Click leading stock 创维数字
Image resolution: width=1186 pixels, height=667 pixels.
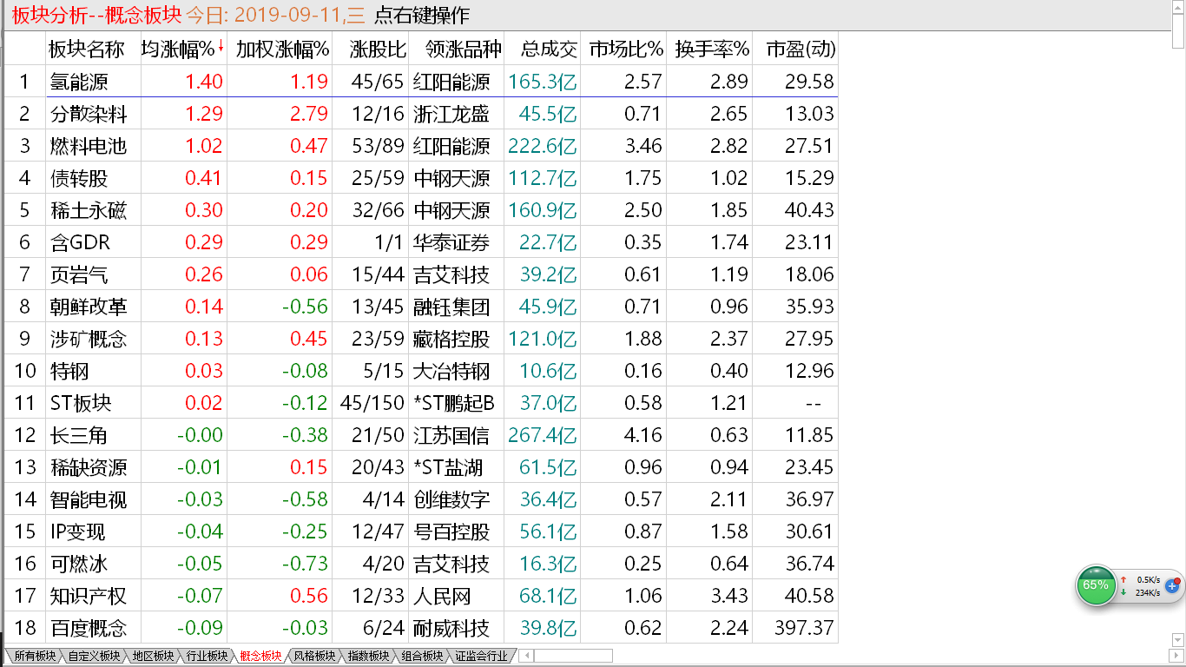click(451, 499)
